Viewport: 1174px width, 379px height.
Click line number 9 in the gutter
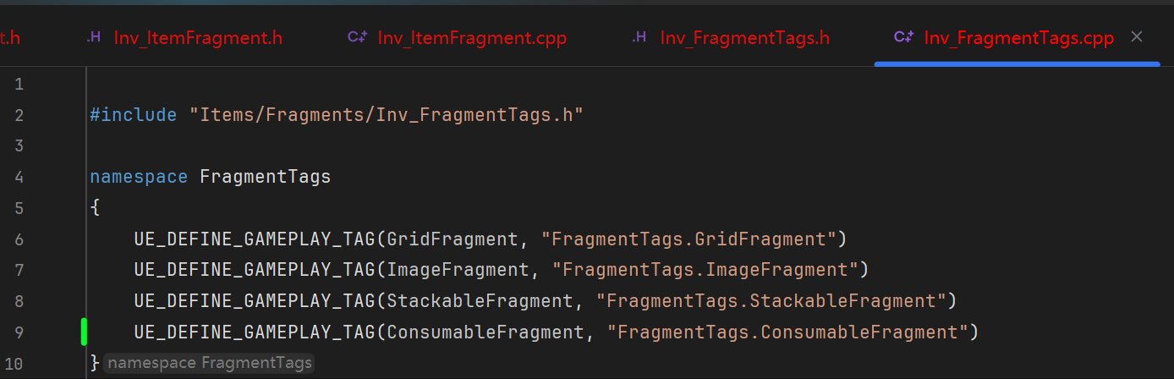pos(19,332)
